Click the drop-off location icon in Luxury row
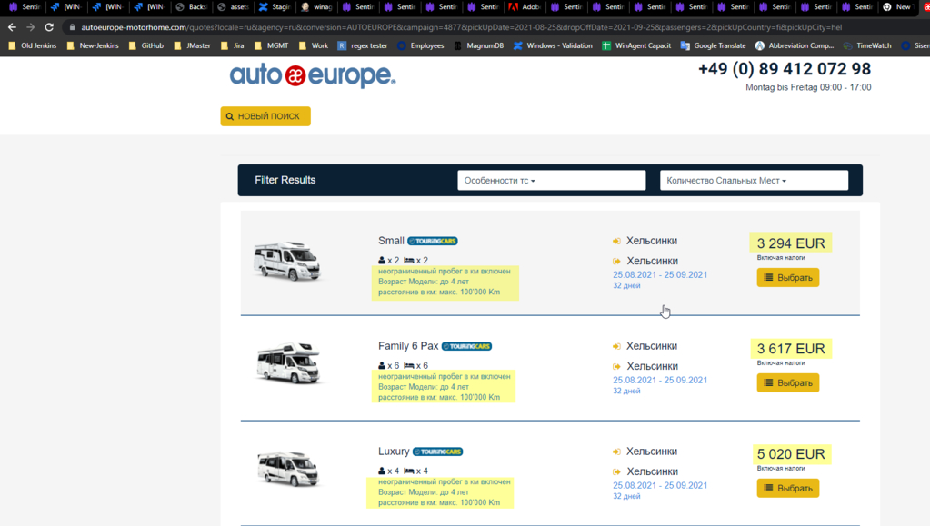The height and width of the screenshot is (526, 930). [x=617, y=472]
